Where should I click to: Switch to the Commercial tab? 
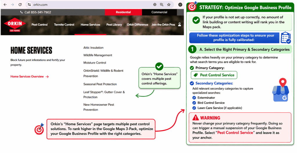[159, 12]
